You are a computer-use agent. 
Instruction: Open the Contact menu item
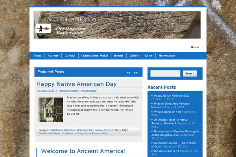70,56
